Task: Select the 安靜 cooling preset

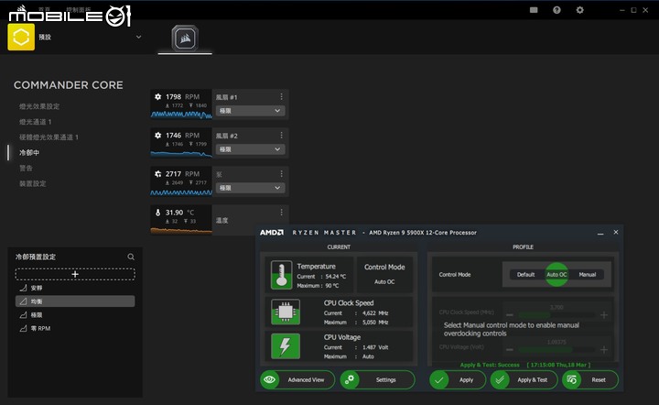Action: (x=75, y=288)
